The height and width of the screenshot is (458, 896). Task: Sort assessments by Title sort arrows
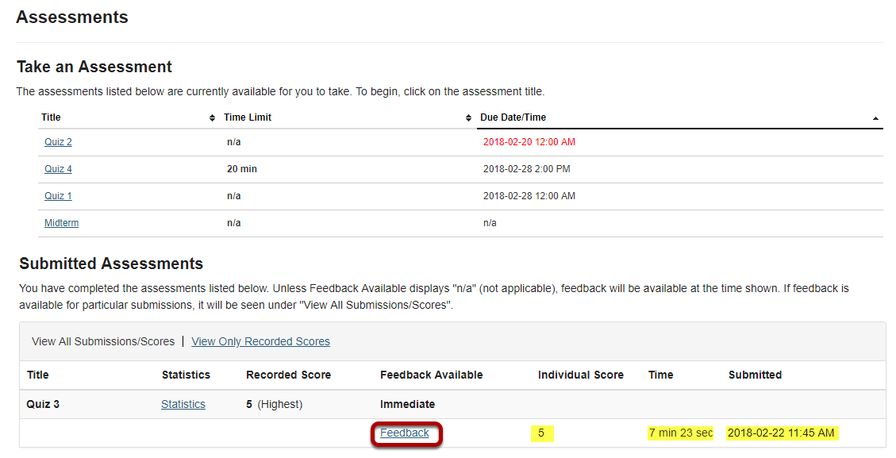[212, 117]
